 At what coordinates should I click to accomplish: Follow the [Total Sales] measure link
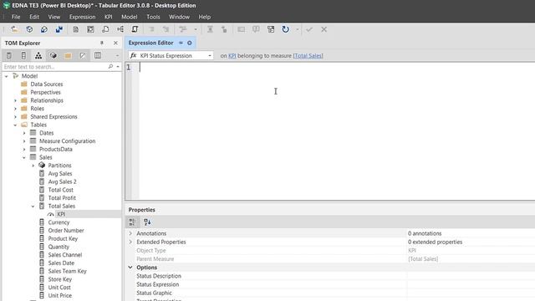click(x=308, y=56)
